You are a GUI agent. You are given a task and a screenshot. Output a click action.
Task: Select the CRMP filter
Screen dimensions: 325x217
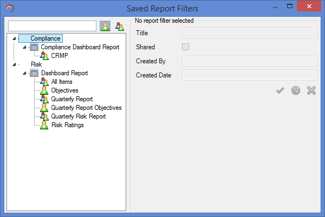(60, 56)
